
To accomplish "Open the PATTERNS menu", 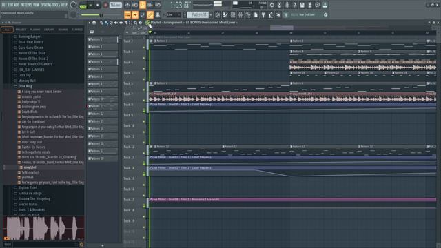I will click(x=26, y=5).
